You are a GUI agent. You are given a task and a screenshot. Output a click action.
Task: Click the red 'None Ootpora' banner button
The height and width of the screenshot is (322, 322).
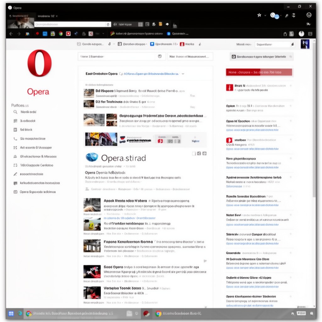(259, 72)
